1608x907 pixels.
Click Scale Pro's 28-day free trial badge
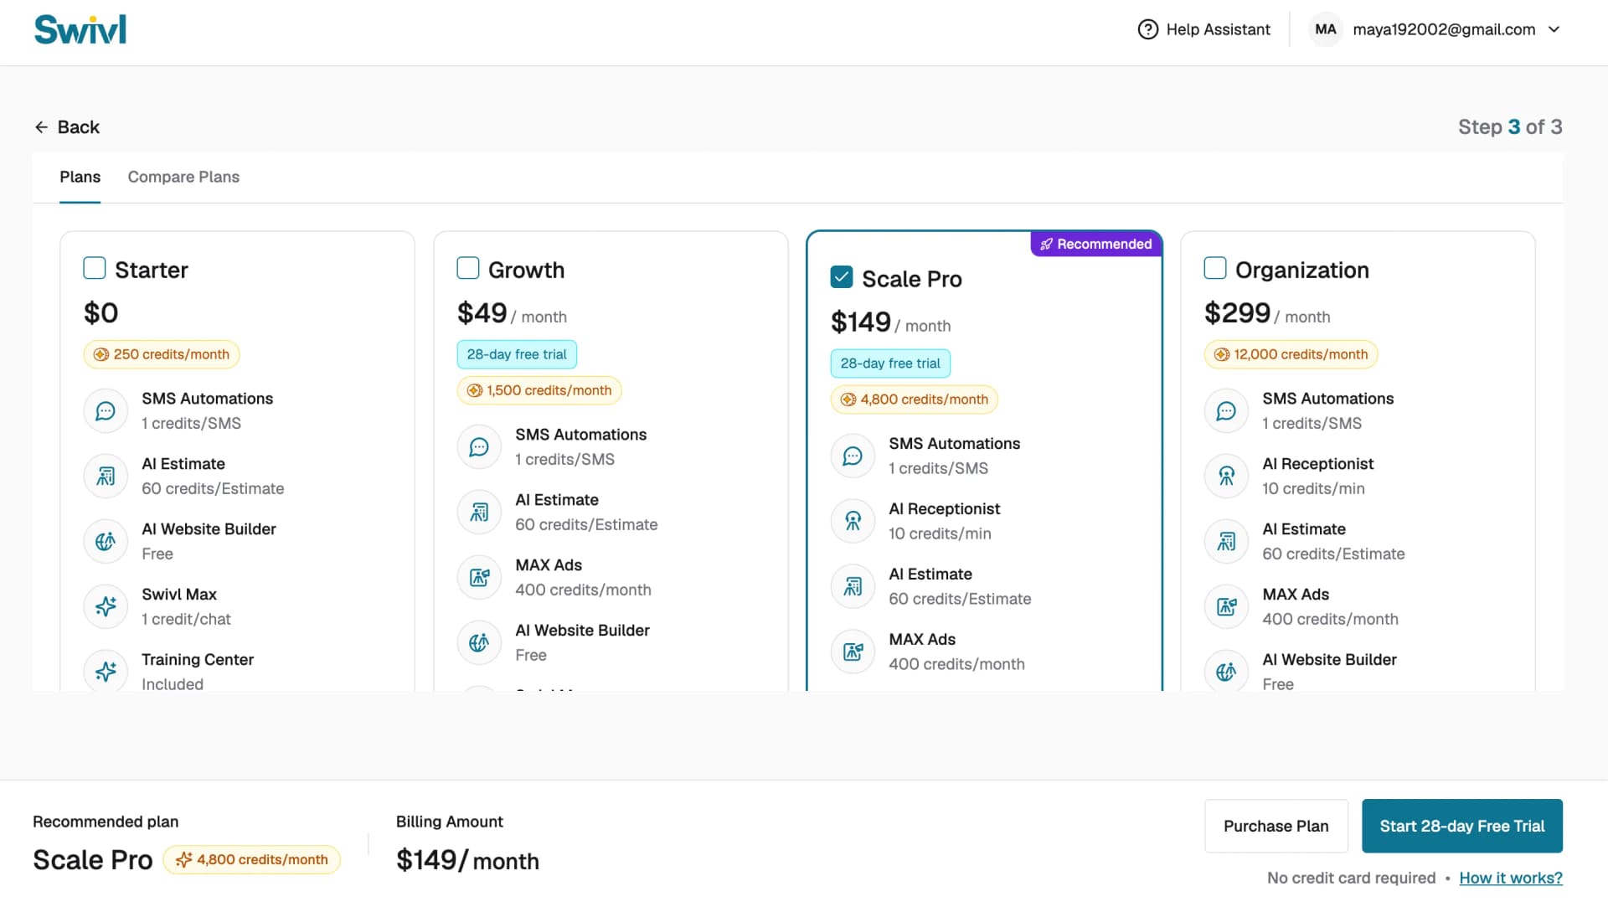(890, 363)
